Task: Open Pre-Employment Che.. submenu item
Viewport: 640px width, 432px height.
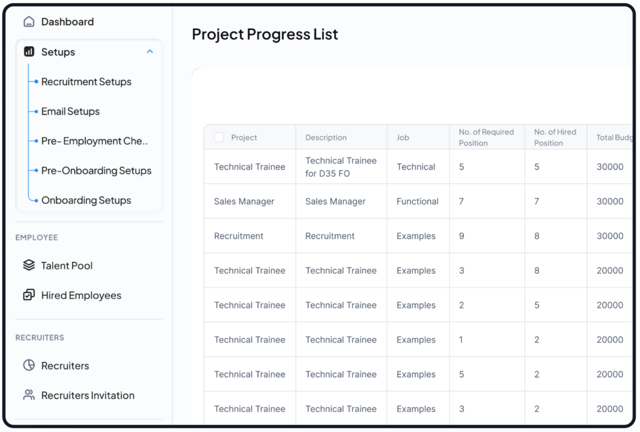Action: coord(94,141)
